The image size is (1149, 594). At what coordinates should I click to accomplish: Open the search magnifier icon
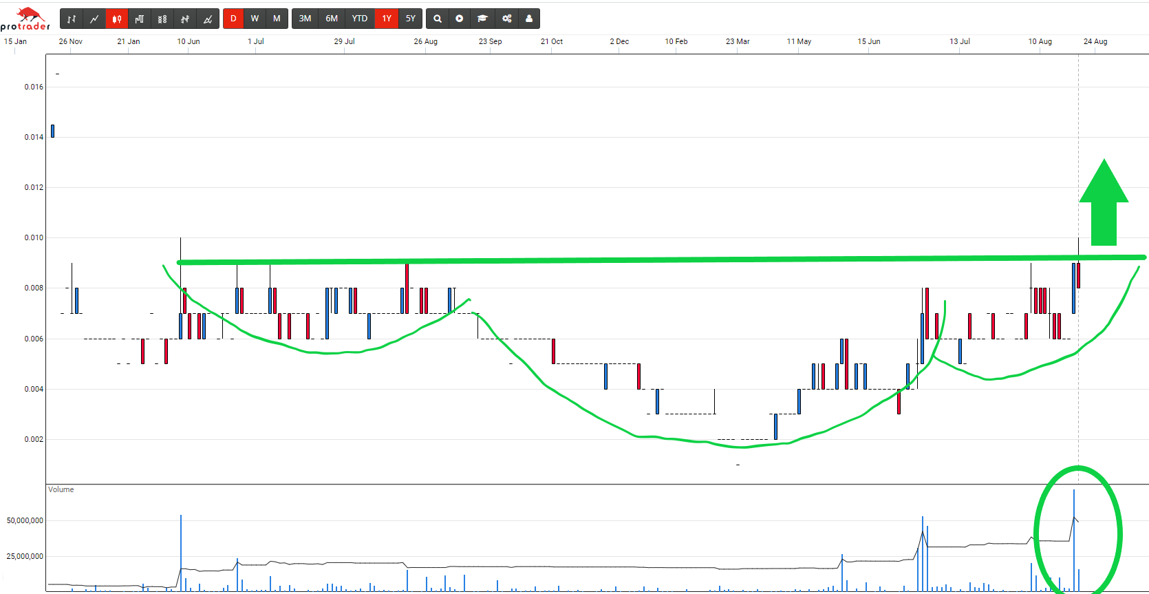pos(438,19)
